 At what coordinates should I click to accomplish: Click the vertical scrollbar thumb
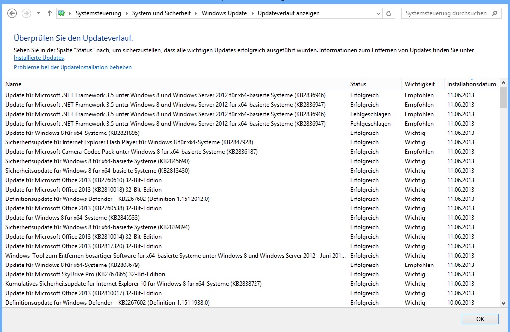503,97
